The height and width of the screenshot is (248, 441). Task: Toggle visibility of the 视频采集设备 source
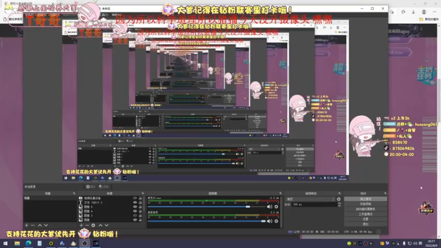click(135, 198)
